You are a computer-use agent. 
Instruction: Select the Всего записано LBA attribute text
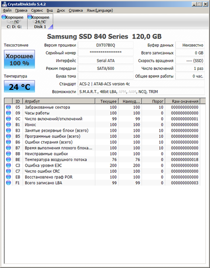coord(43,183)
